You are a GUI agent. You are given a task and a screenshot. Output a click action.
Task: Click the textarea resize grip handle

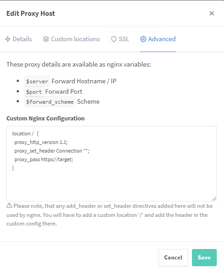tap(214, 199)
